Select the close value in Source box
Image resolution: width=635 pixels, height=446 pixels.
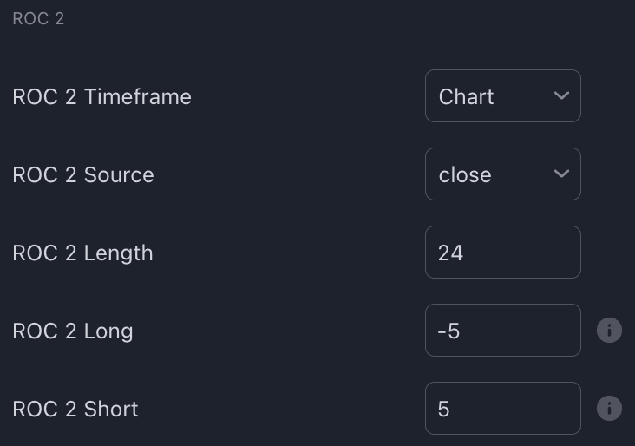coord(465,174)
